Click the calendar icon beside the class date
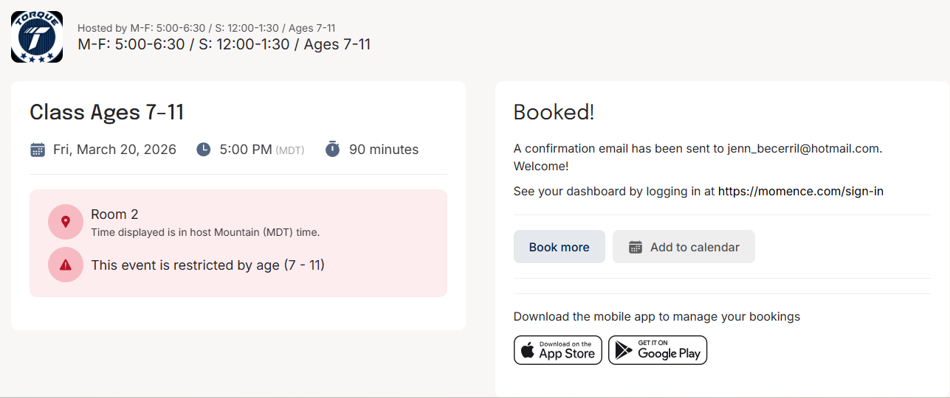The image size is (950, 398). coord(38,150)
